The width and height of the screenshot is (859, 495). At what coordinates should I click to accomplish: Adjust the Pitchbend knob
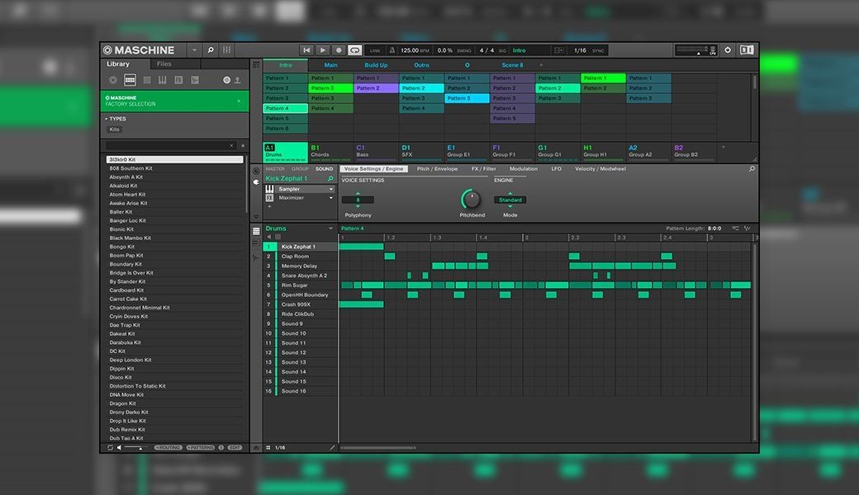click(x=471, y=199)
